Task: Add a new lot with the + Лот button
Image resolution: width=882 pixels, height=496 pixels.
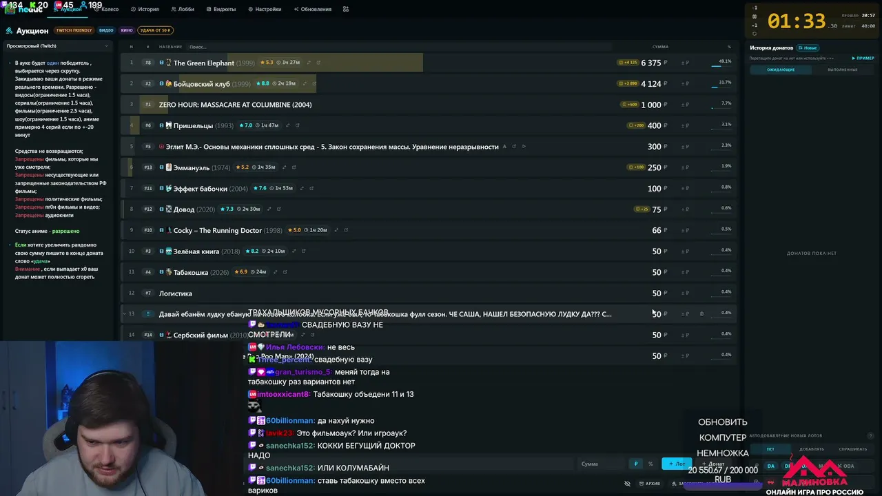Action: (x=677, y=464)
